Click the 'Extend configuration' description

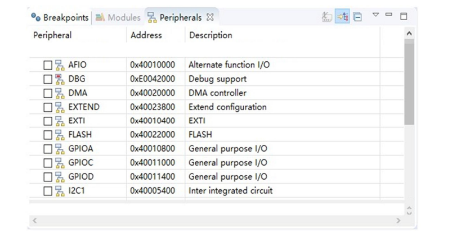click(227, 107)
